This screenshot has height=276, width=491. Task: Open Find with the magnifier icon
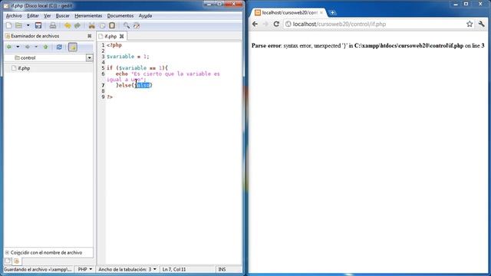[x=126, y=25]
